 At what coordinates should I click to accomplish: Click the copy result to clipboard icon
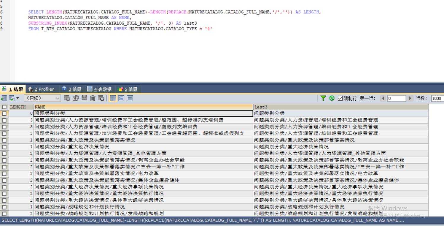pyautogui.click(x=12, y=98)
